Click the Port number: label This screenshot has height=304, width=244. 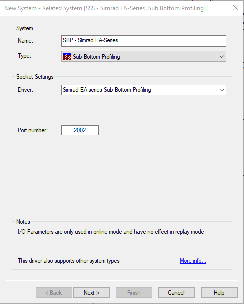[33, 130]
